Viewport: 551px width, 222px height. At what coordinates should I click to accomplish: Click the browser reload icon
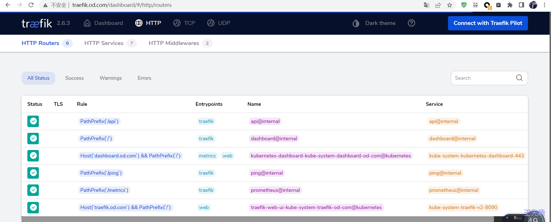point(31,5)
